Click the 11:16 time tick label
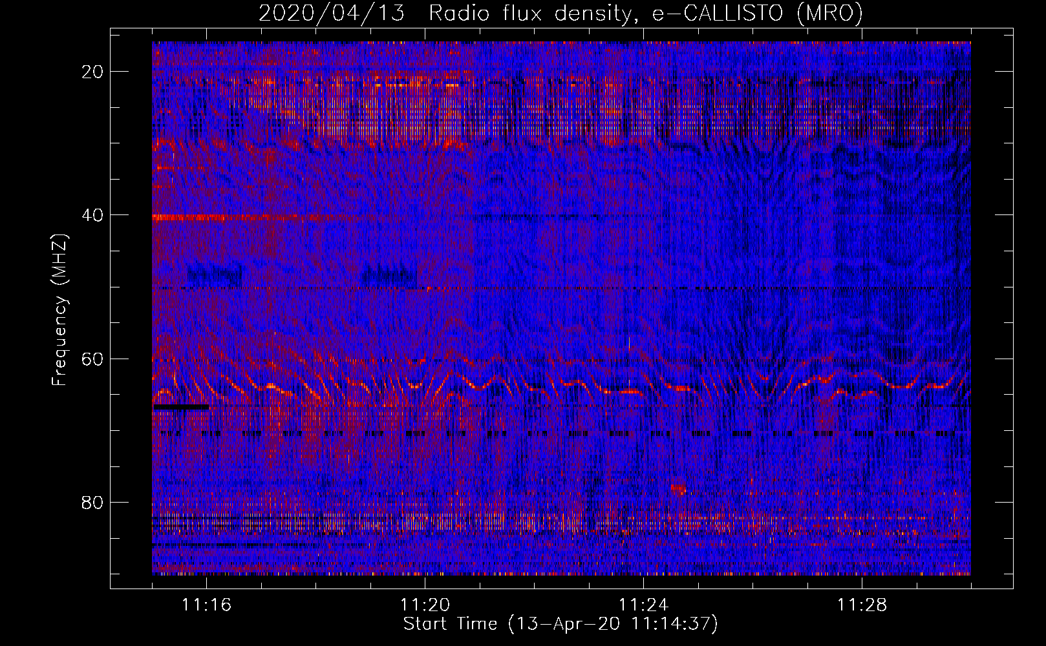This screenshot has height=646, width=1046. 207,605
